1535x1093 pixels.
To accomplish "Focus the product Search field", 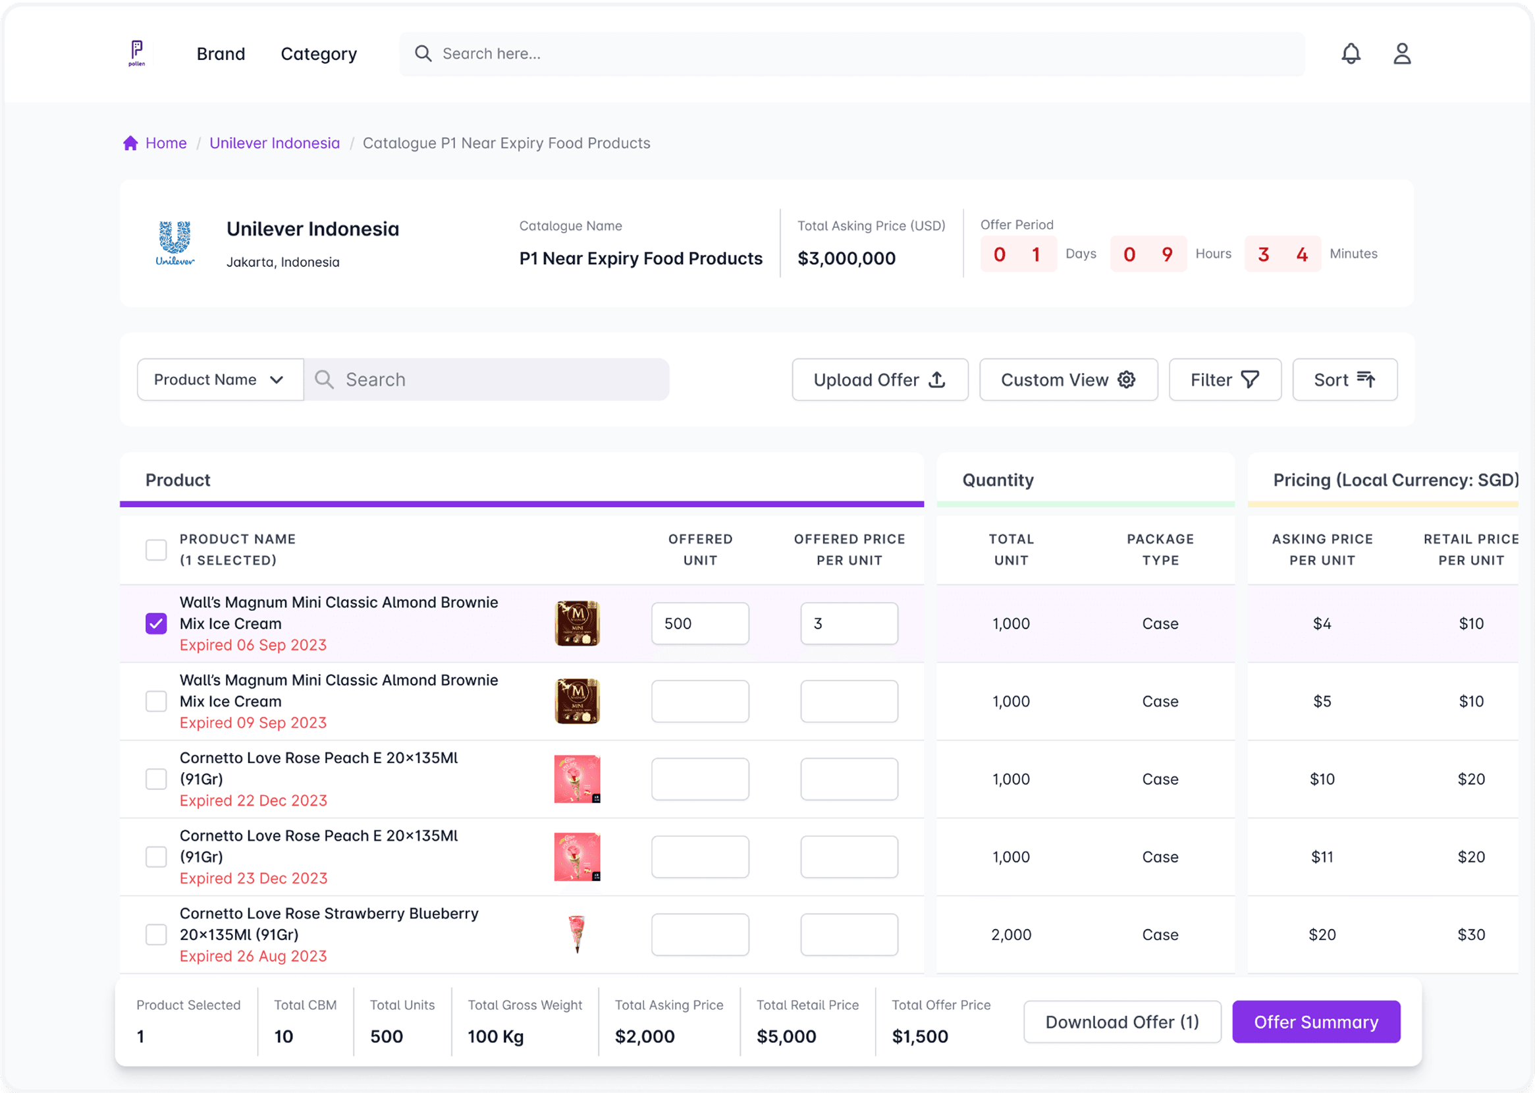I will (x=487, y=379).
